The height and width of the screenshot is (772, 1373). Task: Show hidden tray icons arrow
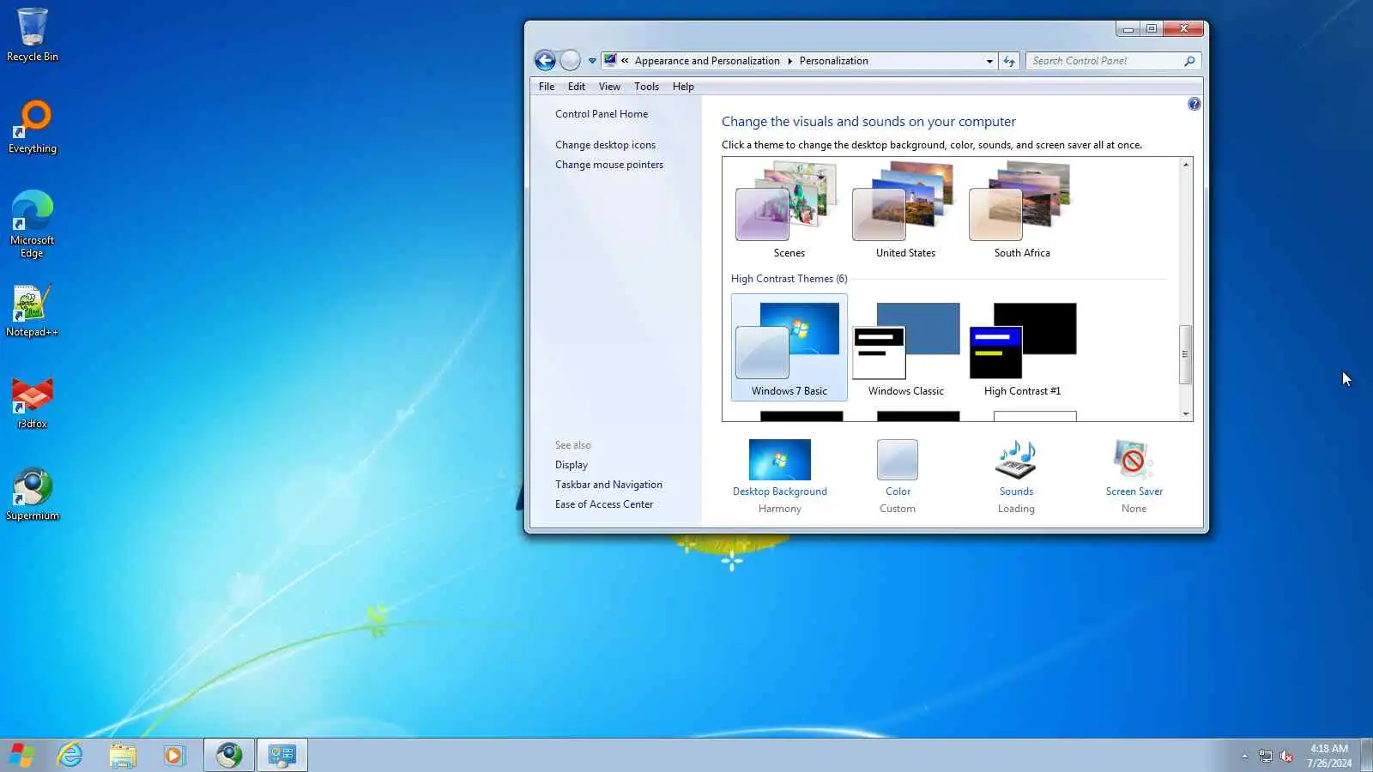(1244, 756)
